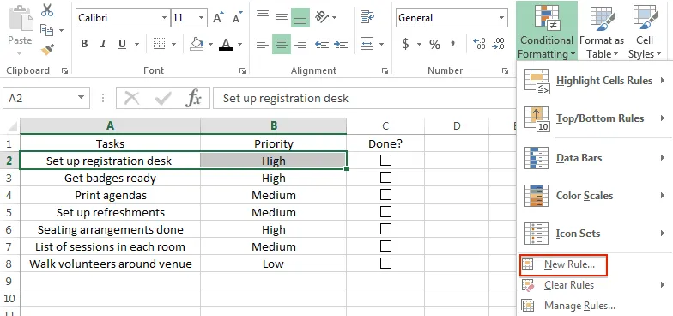Select column C header
The width and height of the screenshot is (673, 316).
point(385,125)
